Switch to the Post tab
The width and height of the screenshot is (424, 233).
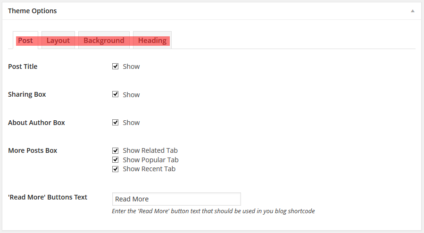[x=25, y=41]
